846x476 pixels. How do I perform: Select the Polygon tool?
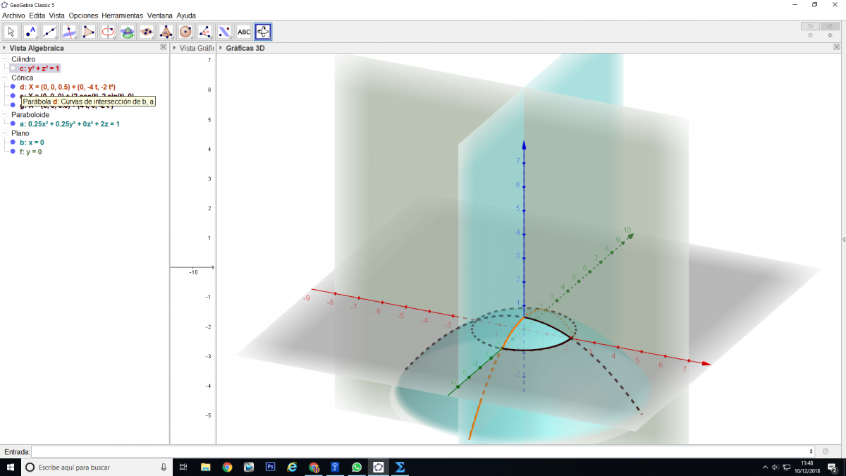click(x=88, y=32)
